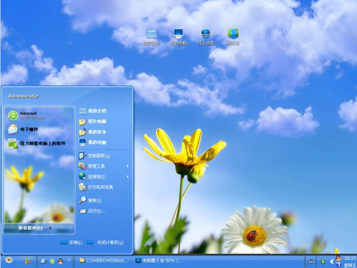Viewport: 357px width, 268px height.
Task: Launch QQ penguin quick launch icon
Action: [60, 261]
